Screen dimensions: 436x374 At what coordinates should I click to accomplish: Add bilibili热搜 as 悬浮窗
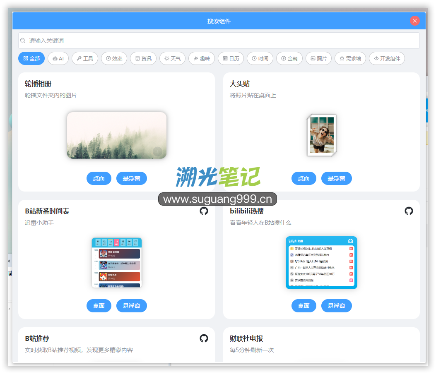tap(337, 306)
